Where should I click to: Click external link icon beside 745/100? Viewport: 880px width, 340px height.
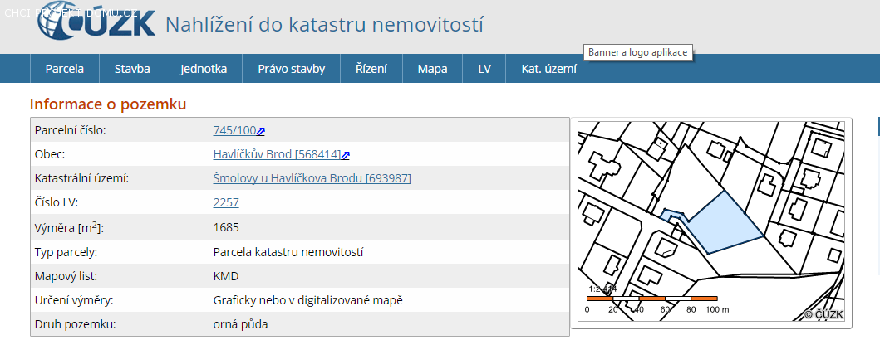(261, 131)
